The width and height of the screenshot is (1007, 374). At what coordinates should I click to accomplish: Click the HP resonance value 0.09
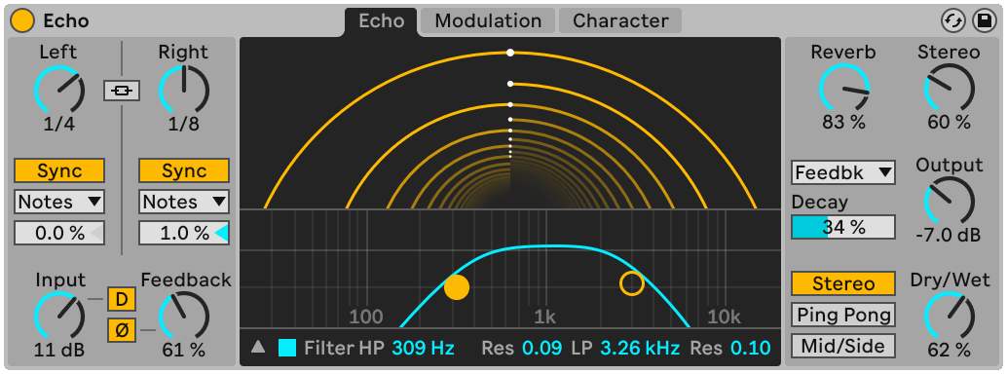tap(542, 349)
